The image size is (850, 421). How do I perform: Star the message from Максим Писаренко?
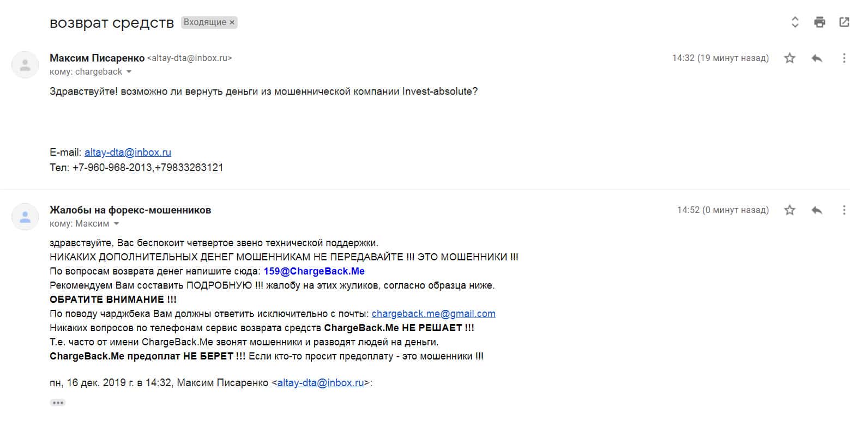pos(789,58)
